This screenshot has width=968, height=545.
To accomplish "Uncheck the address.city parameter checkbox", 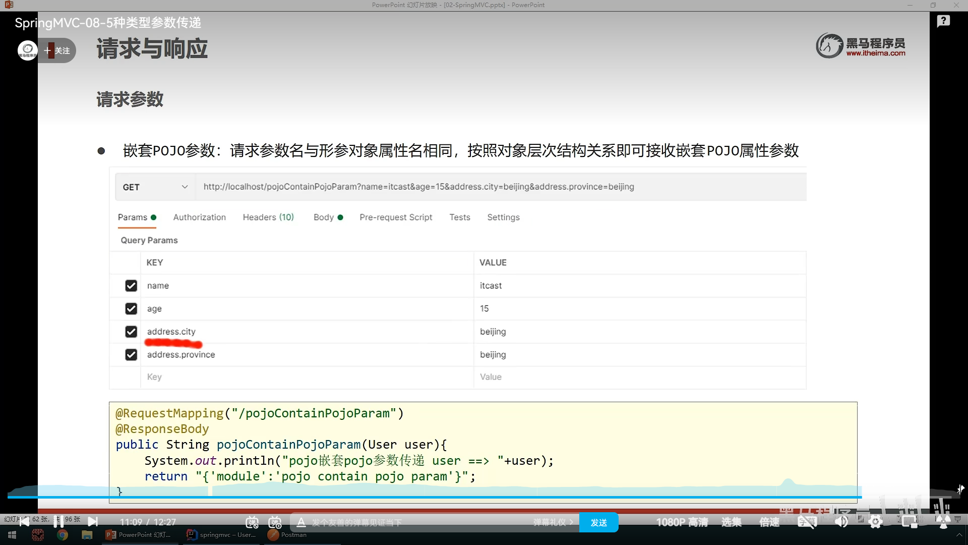I will pos(131,332).
